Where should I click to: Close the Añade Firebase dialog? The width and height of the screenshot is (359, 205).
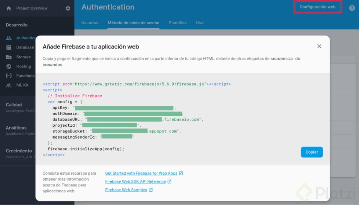tap(319, 46)
